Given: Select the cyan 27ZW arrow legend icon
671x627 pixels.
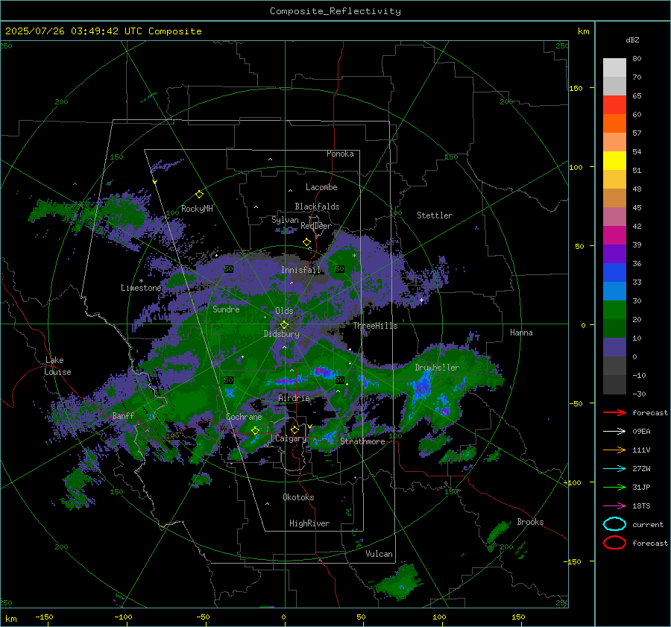Looking at the screenshot, I should coord(614,469).
